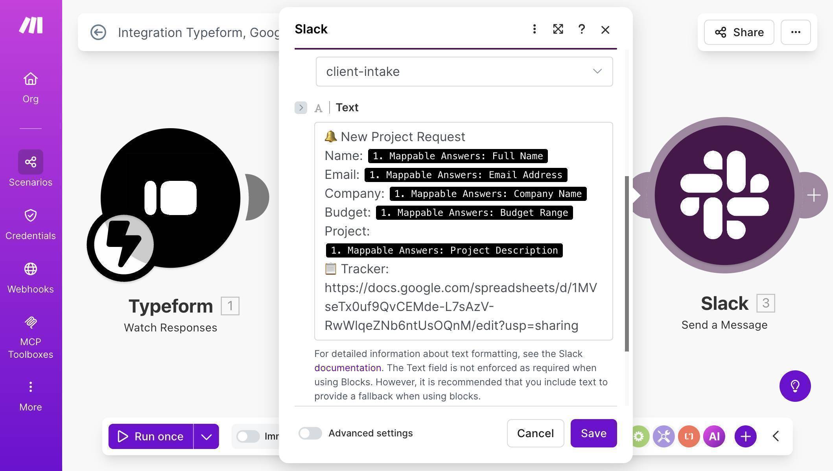Open the Run once dropdown arrow

tap(206, 436)
